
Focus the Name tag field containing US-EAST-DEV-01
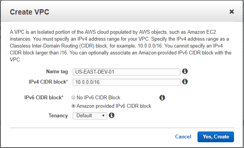pos(126,72)
